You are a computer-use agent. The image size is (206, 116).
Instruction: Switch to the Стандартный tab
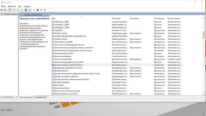[x=40, y=97]
